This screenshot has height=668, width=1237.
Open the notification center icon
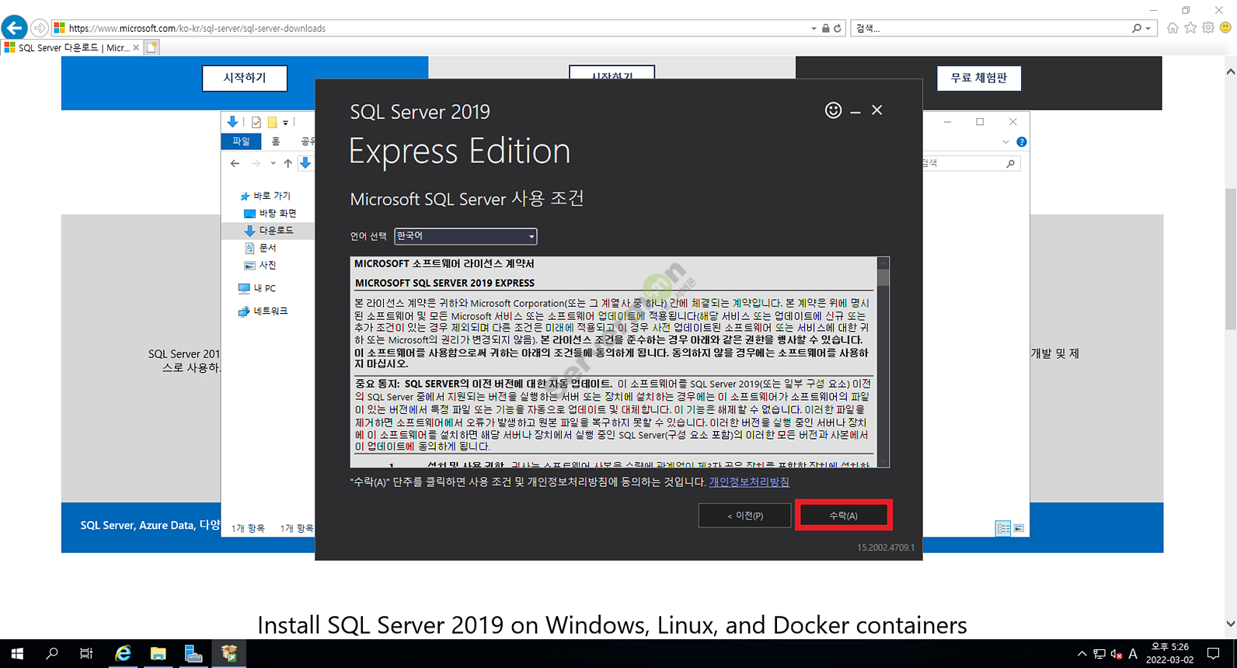1214,654
